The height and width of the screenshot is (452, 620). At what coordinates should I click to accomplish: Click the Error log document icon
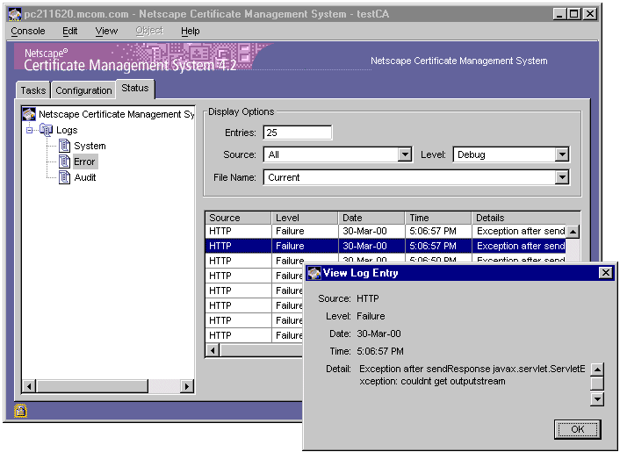(x=64, y=161)
